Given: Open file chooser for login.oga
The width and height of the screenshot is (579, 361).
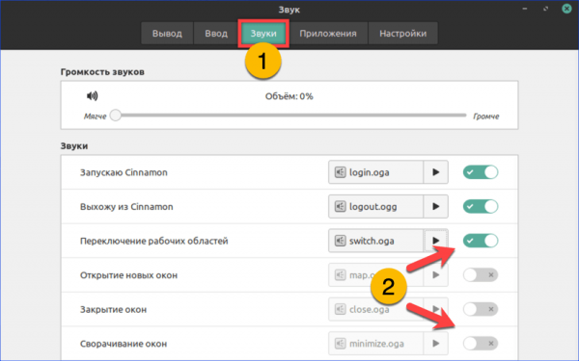Looking at the screenshot, I should click(375, 172).
